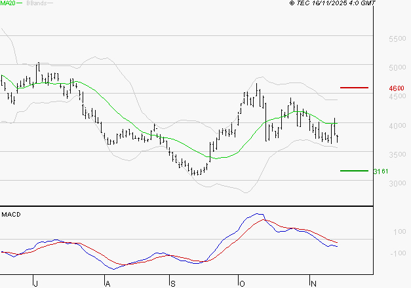Click the green support line marker
The image size is (411, 288).
point(354,171)
